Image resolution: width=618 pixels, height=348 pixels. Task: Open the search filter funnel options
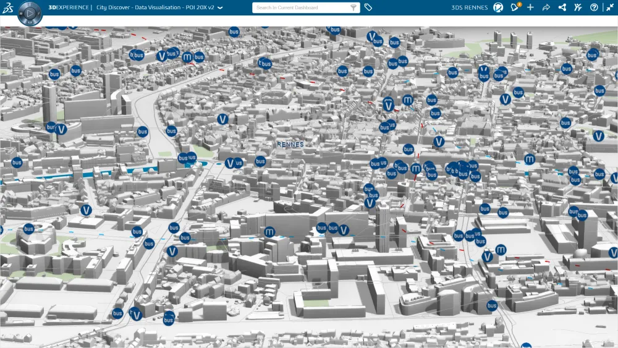coord(353,7)
